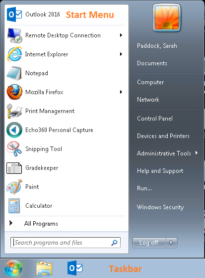This screenshot has height=278, width=205.
Task: Expand Internet Explorer jump list arrow
Action: click(121, 54)
